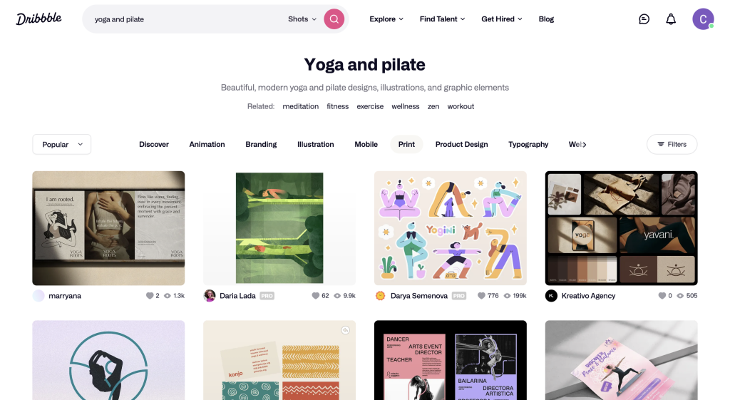Click the pink search magnifier button

pos(334,19)
